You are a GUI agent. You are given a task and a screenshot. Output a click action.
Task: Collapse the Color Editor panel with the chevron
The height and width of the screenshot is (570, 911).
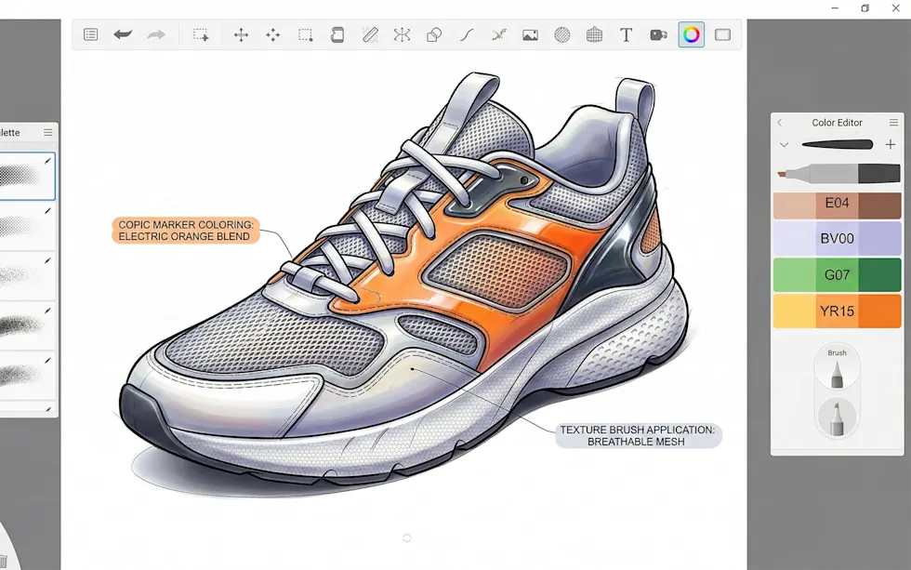(x=779, y=122)
